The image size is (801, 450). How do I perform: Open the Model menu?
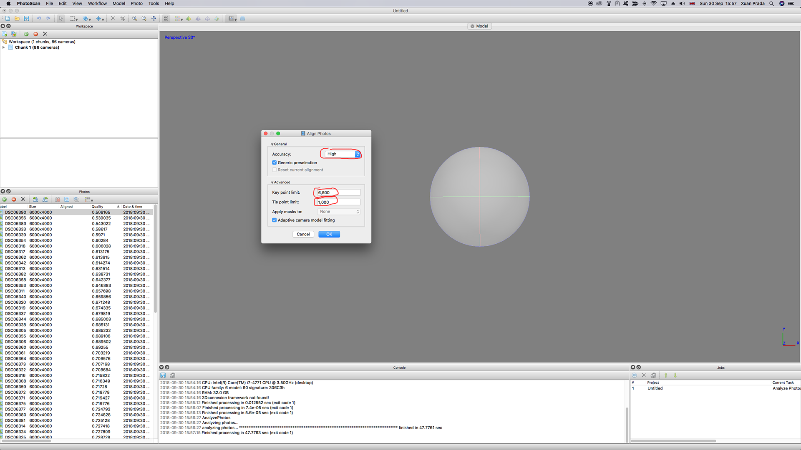119,3
